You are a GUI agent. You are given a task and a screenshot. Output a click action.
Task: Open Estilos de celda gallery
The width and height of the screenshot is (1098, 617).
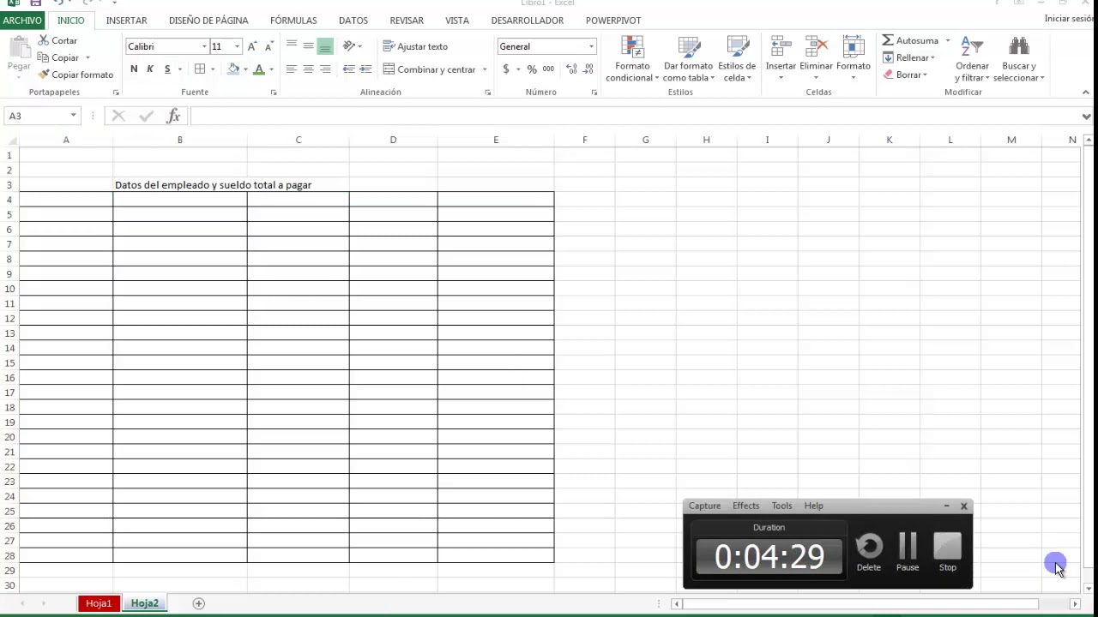coord(737,59)
